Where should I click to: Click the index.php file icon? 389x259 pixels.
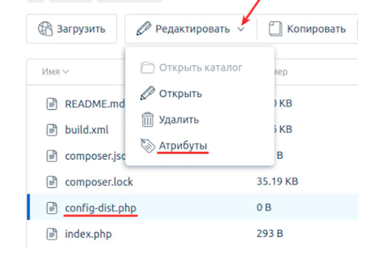point(52,233)
